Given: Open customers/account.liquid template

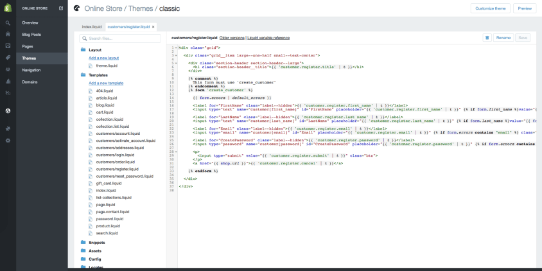Looking at the screenshot, I should tap(118, 134).
